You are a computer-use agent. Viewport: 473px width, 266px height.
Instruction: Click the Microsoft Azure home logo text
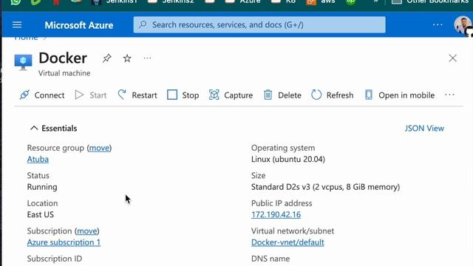click(x=79, y=25)
